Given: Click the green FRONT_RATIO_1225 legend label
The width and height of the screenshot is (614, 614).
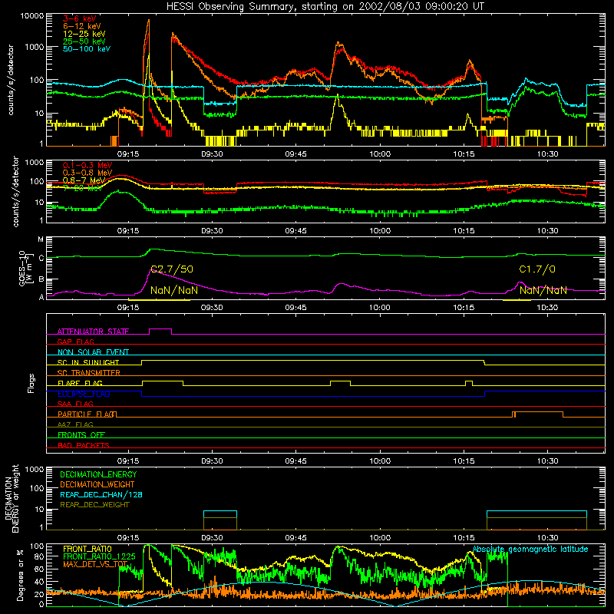Looking at the screenshot, I should pyautogui.click(x=99, y=557).
